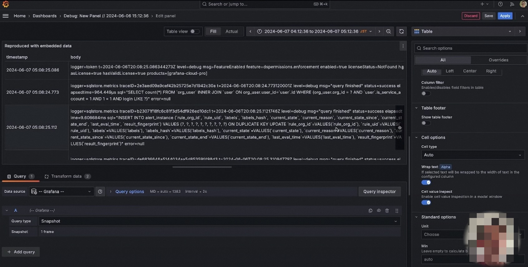The image size is (528, 267).
Task: Collapse query A row chevron
Action: [7, 211]
